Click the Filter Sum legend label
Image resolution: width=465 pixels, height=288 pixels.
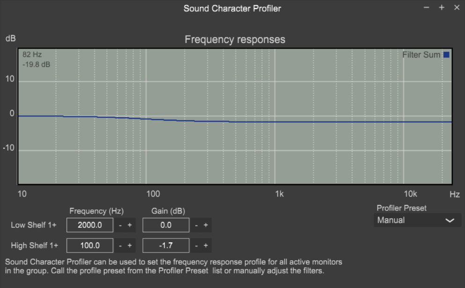(421, 55)
